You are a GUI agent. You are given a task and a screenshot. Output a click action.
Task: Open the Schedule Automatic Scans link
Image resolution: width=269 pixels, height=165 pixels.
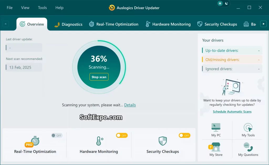pos(232,111)
